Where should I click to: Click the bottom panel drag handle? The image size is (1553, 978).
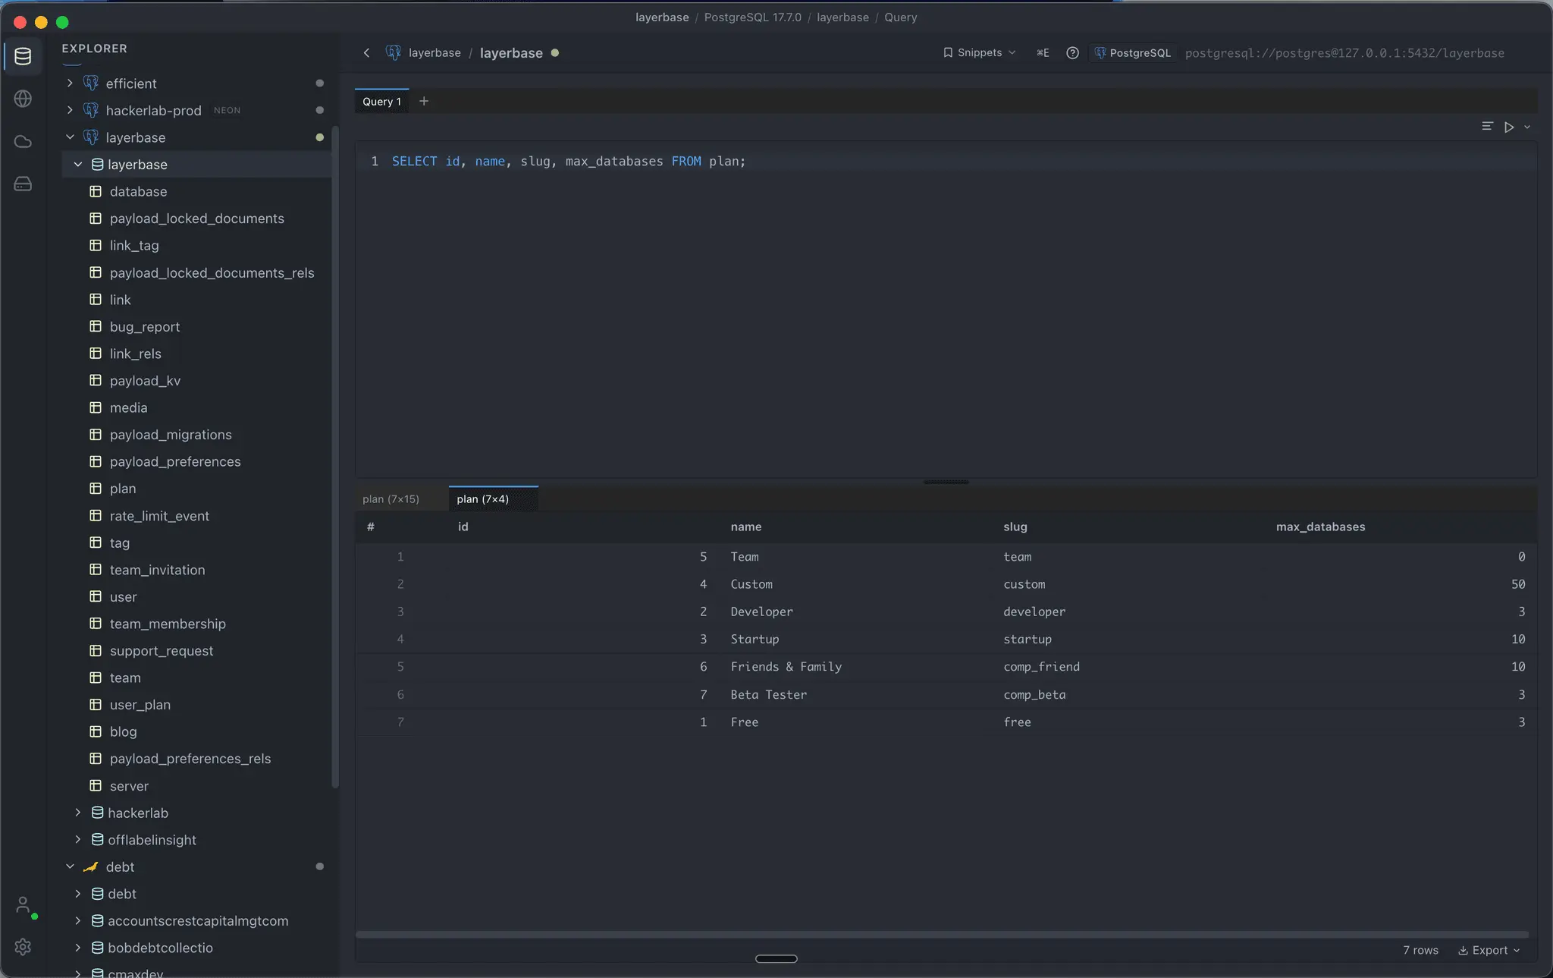coord(776,958)
